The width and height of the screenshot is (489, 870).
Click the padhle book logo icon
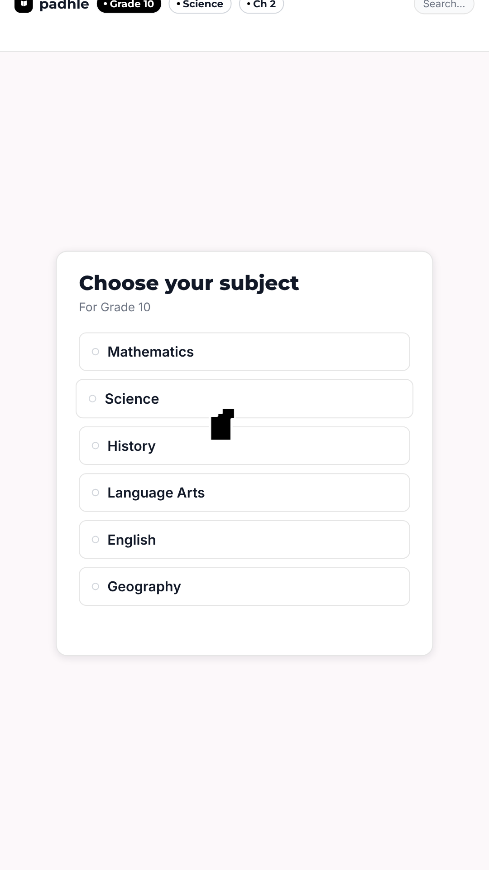(x=24, y=5)
